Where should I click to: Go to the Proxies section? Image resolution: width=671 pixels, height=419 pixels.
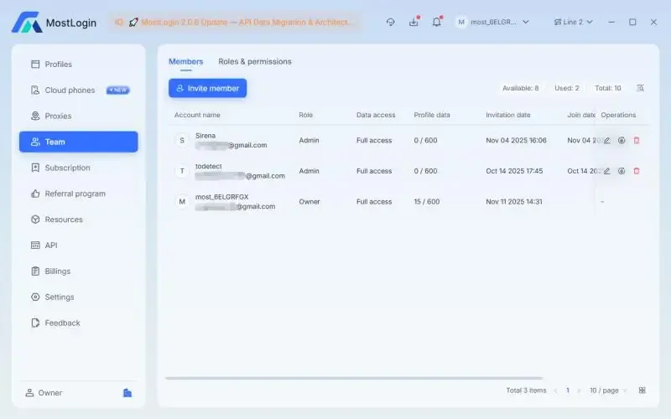58,116
